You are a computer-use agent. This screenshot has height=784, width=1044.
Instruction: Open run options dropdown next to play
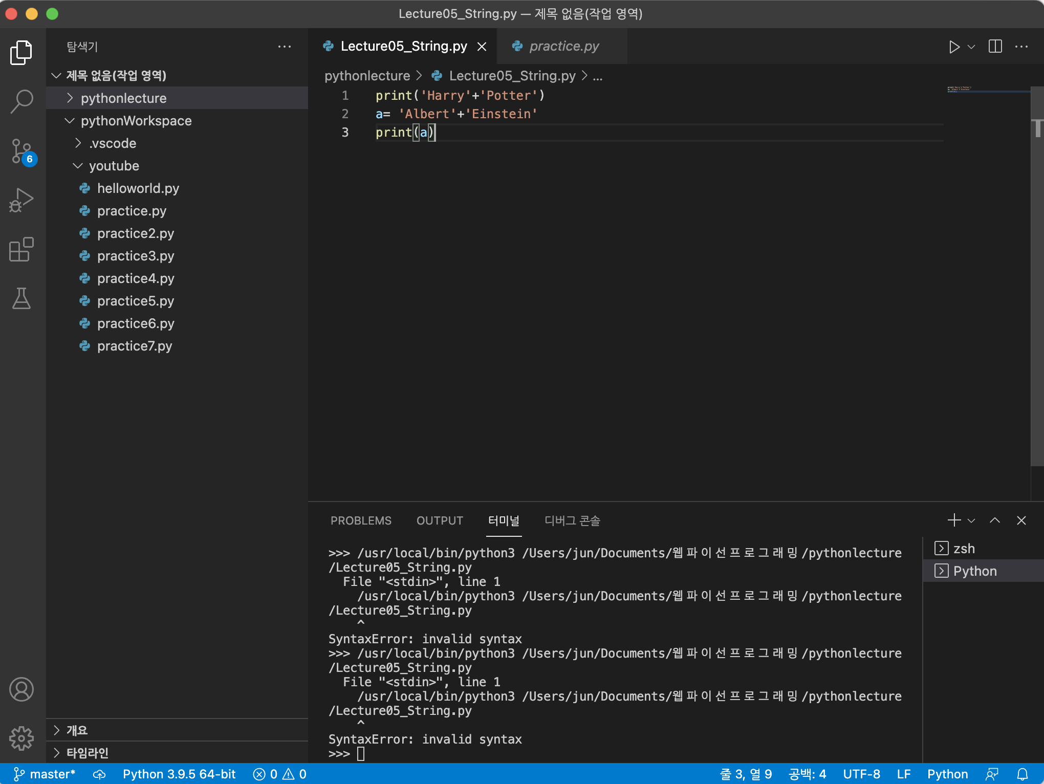pos(971,47)
